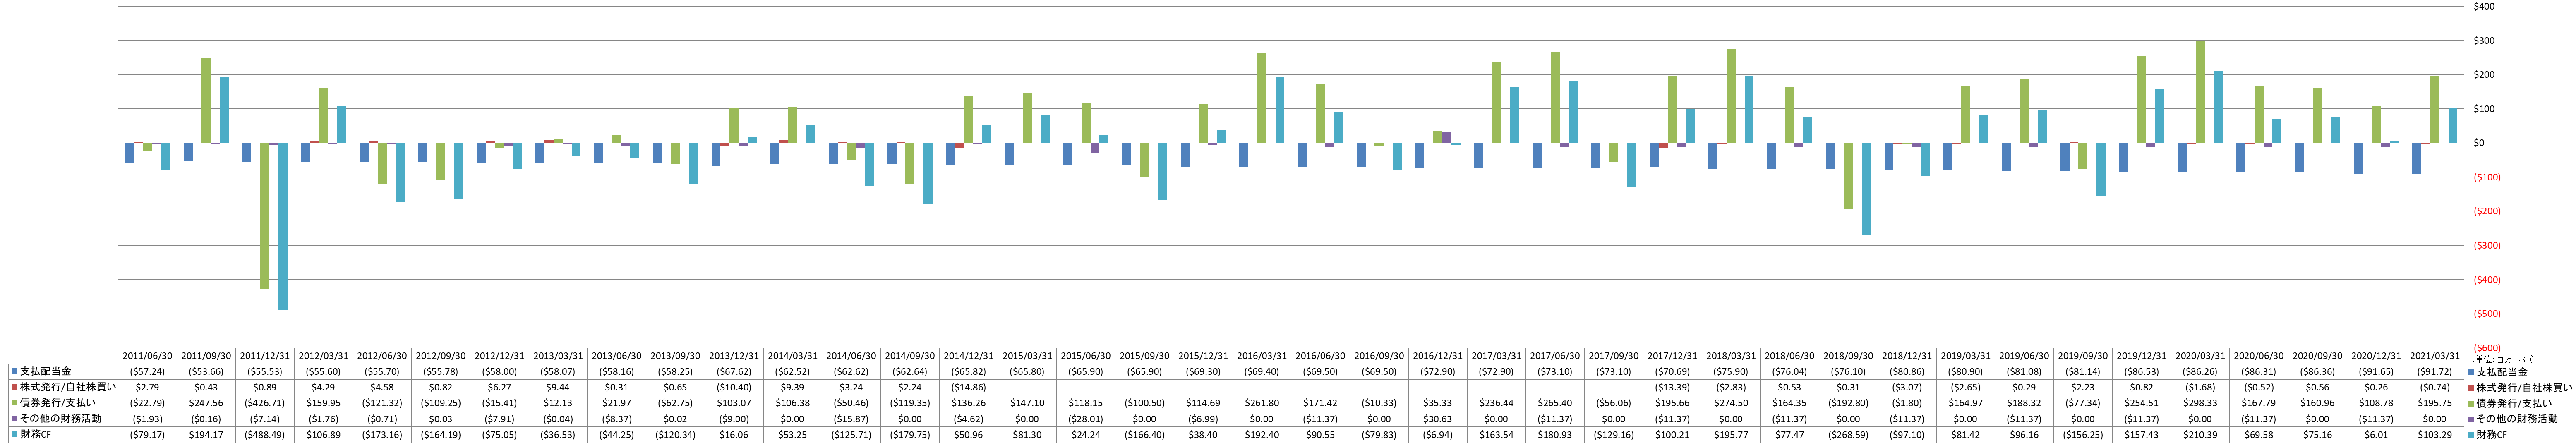Select the ($166.40) cell
The image size is (2576, 443).
pyautogui.click(x=1145, y=435)
